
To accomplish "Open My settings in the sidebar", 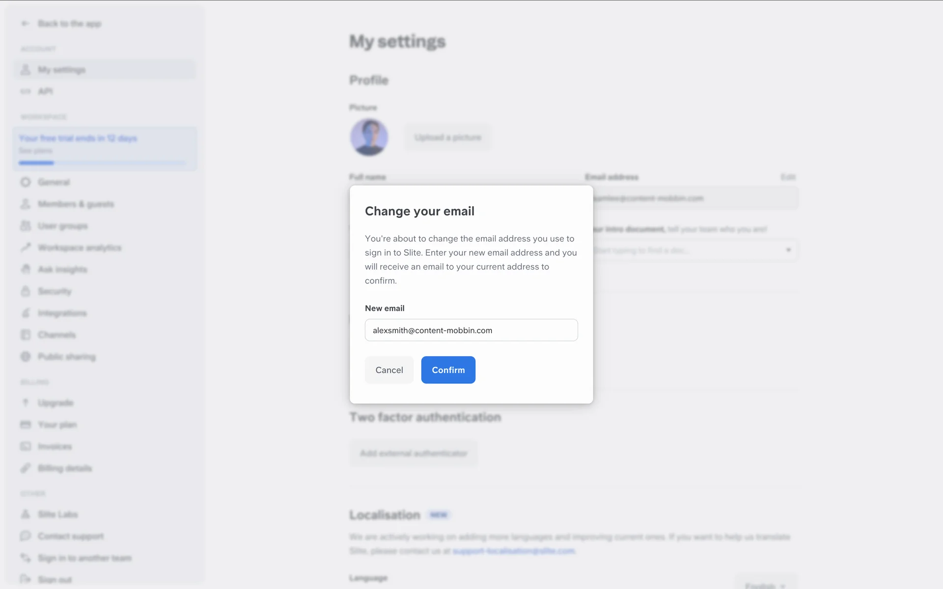I will 62,70.
